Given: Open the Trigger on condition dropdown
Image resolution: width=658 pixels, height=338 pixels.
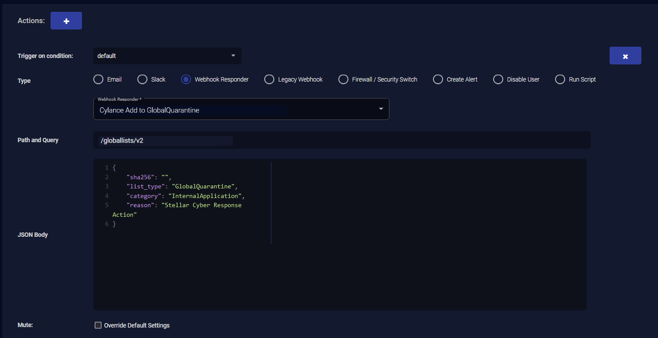Looking at the screenshot, I should coord(167,56).
